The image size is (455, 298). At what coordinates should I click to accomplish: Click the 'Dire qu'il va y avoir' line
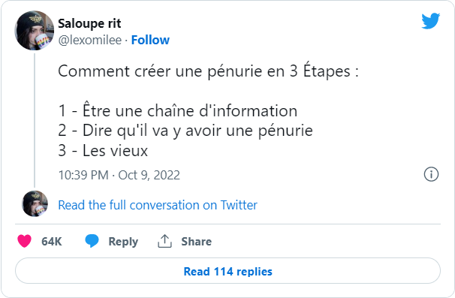tap(185, 131)
